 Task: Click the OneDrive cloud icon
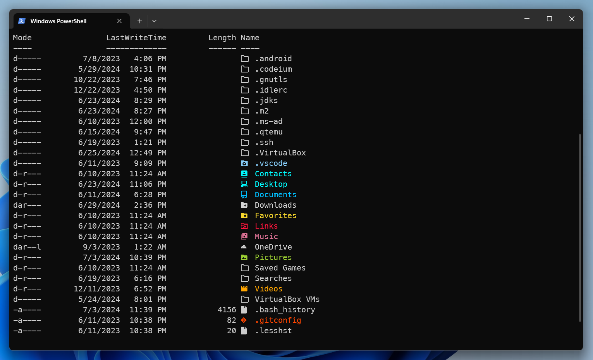(244, 247)
